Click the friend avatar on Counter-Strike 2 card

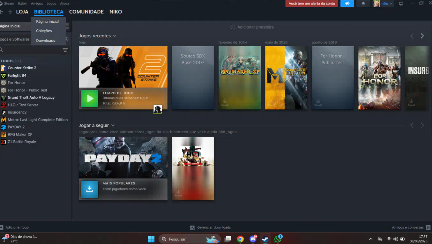tap(158, 109)
